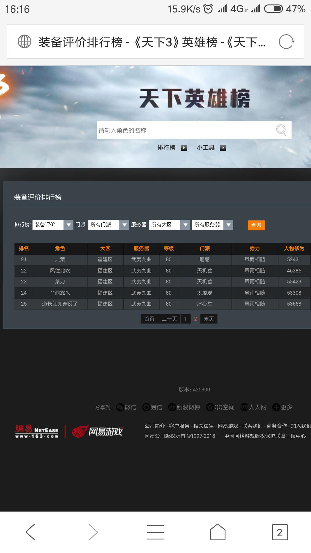
Task: Click score value 52431
Action: [x=294, y=260]
